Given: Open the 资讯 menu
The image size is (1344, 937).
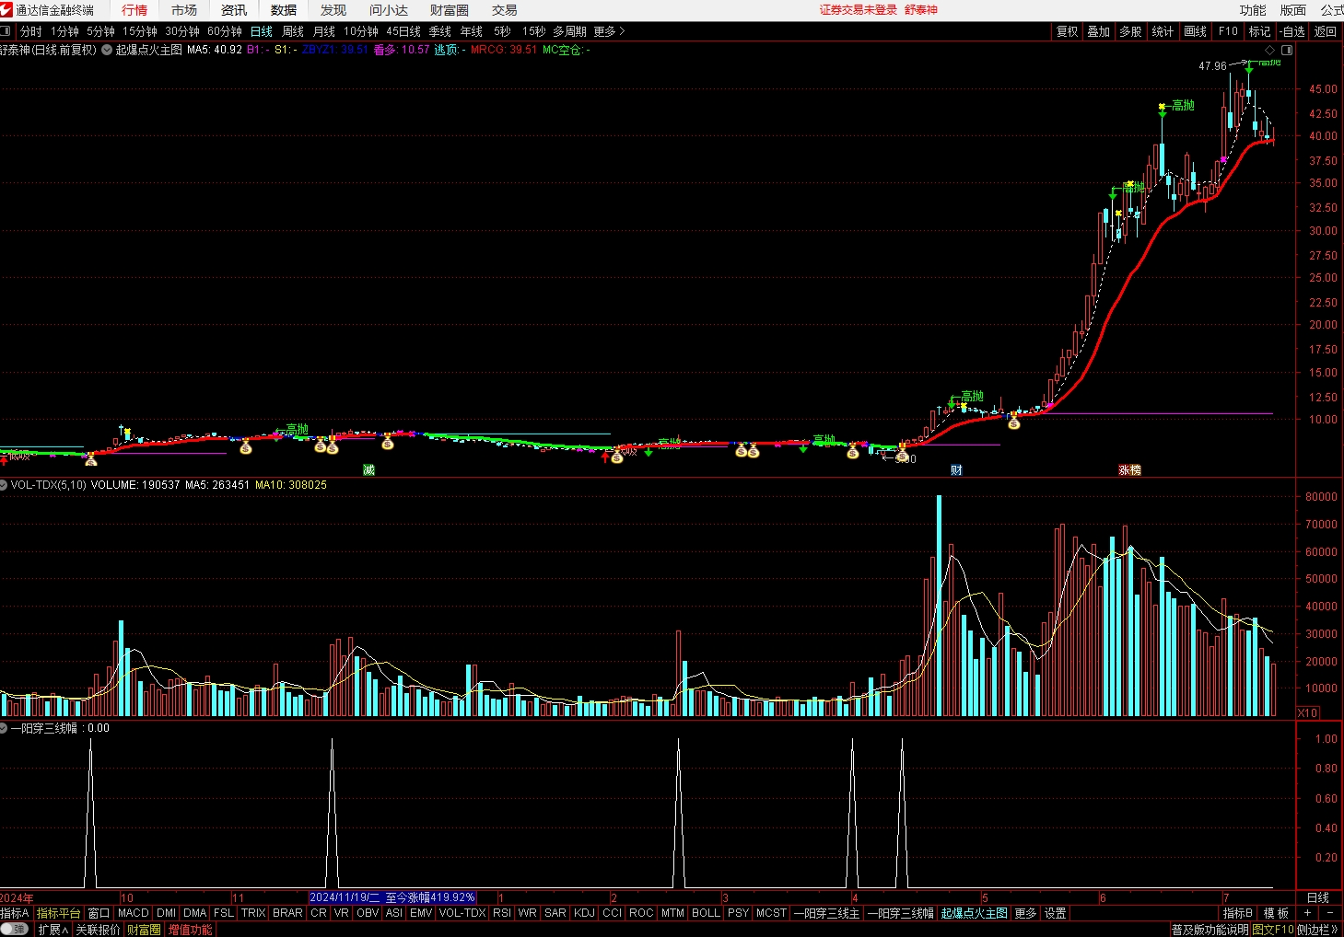Looking at the screenshot, I should tap(234, 10).
